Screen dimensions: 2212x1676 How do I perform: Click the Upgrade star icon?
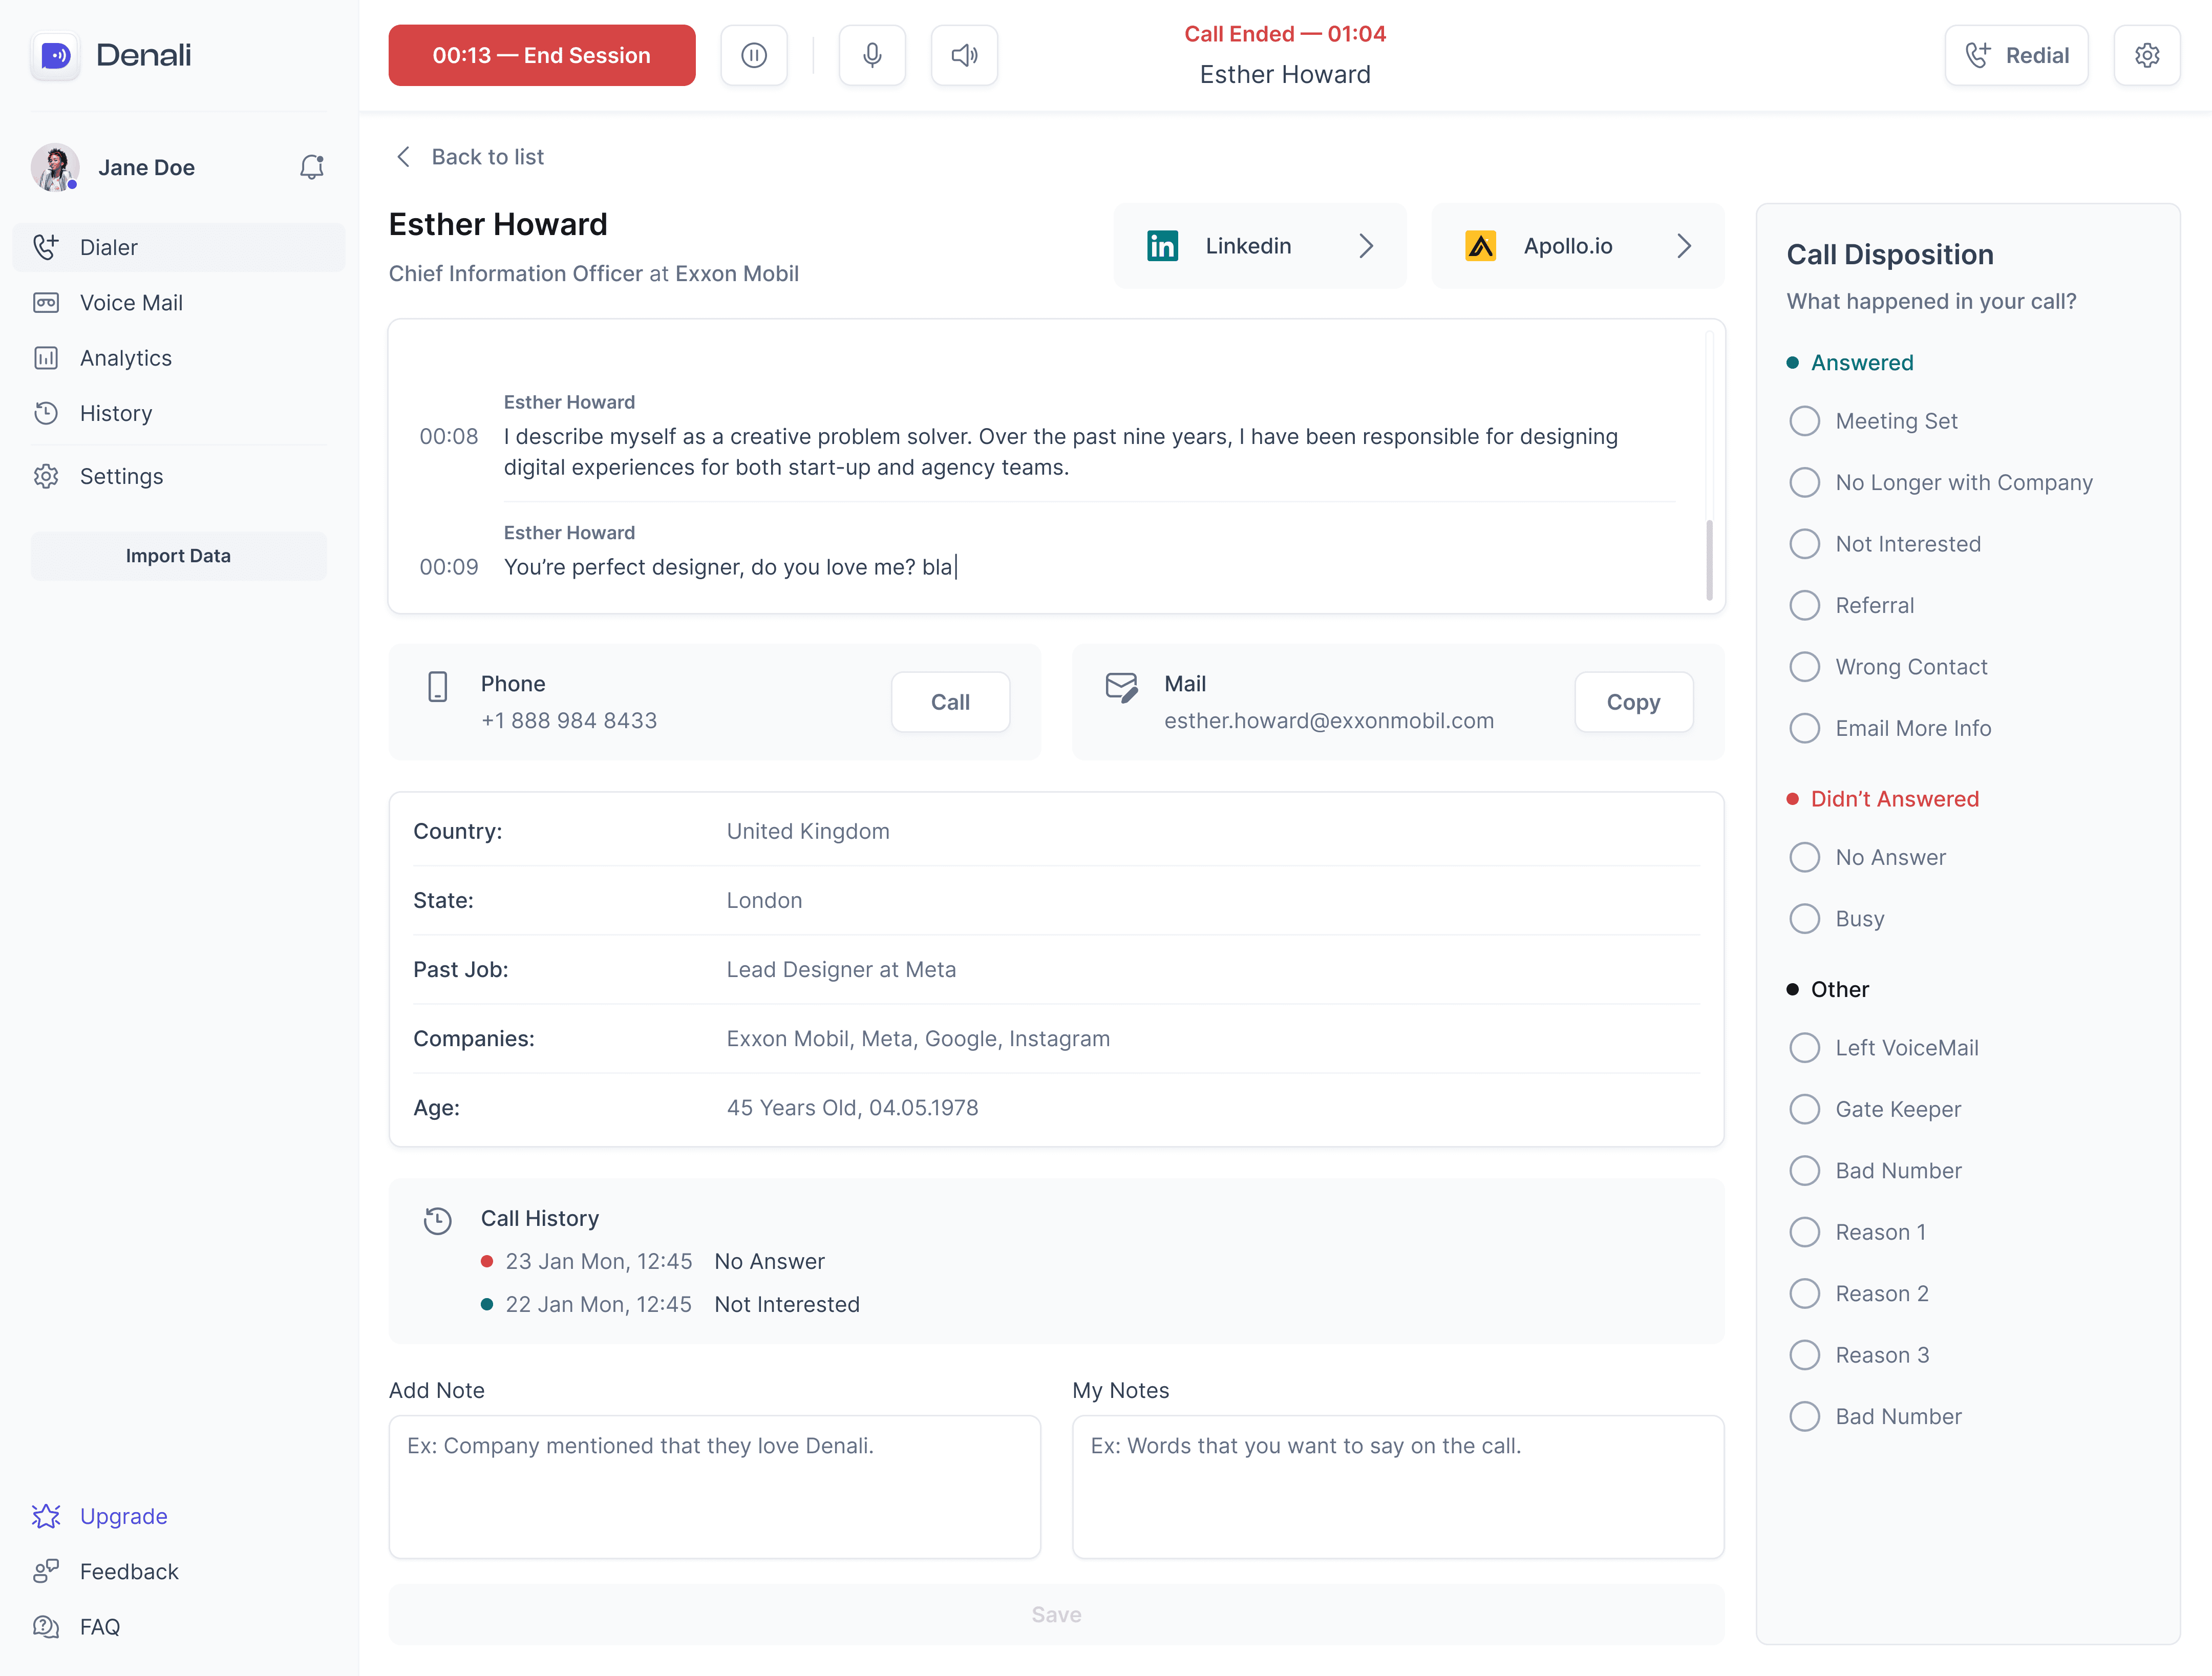[46, 1516]
